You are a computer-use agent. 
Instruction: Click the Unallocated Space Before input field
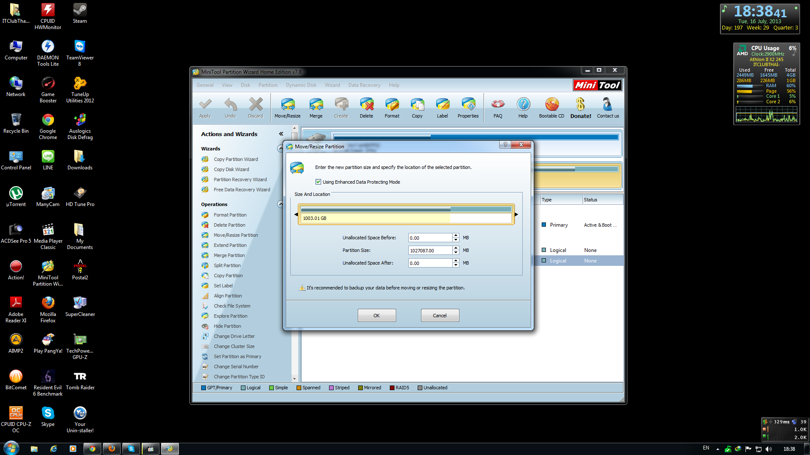click(429, 238)
